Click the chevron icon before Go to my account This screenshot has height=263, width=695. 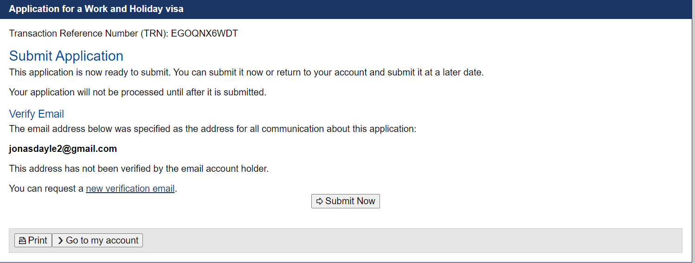click(x=60, y=241)
